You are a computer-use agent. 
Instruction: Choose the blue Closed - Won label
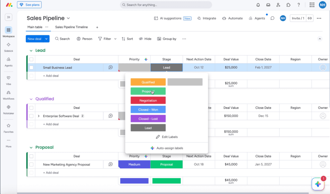[148, 110]
